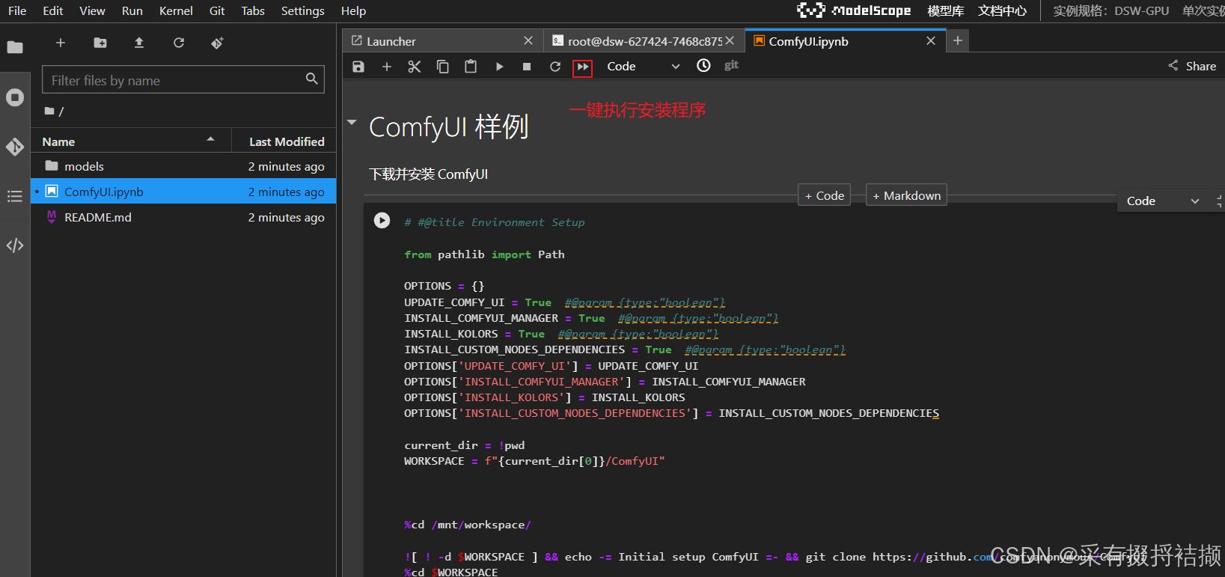Viewport: 1225px width, 577px height.
Task: Share the notebook
Action: coord(1192,66)
